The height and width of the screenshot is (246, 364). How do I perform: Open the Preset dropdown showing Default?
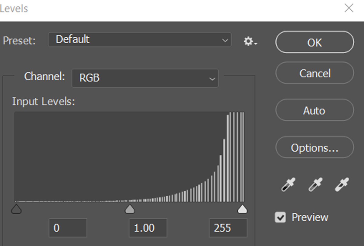(x=140, y=40)
